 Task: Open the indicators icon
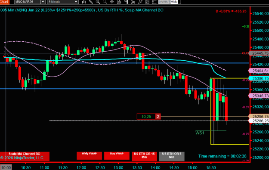point(133,2)
